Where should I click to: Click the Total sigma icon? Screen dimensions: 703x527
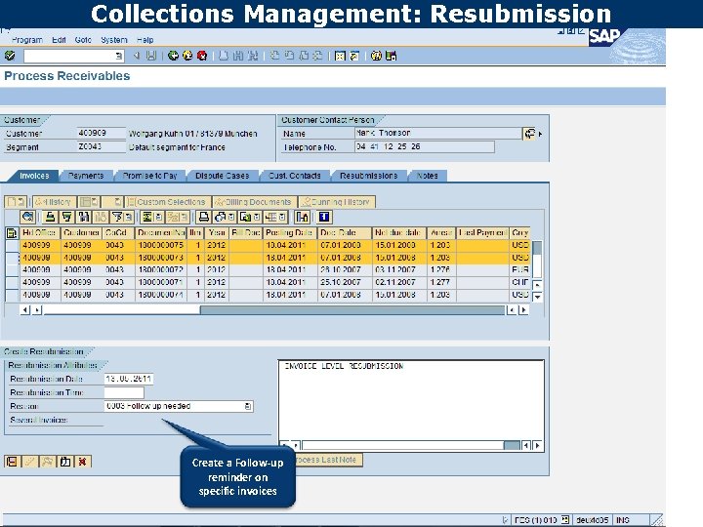[x=147, y=217]
